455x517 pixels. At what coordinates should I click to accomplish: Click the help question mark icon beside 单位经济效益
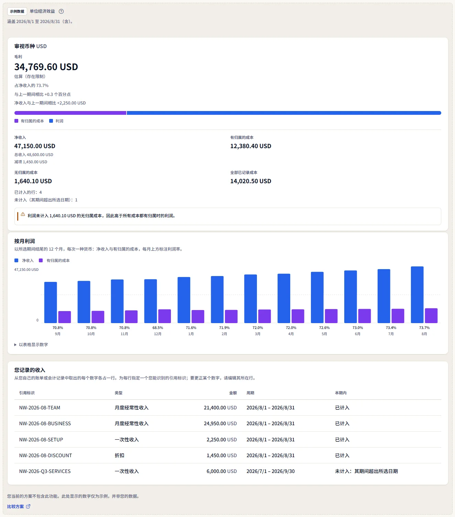(x=61, y=11)
